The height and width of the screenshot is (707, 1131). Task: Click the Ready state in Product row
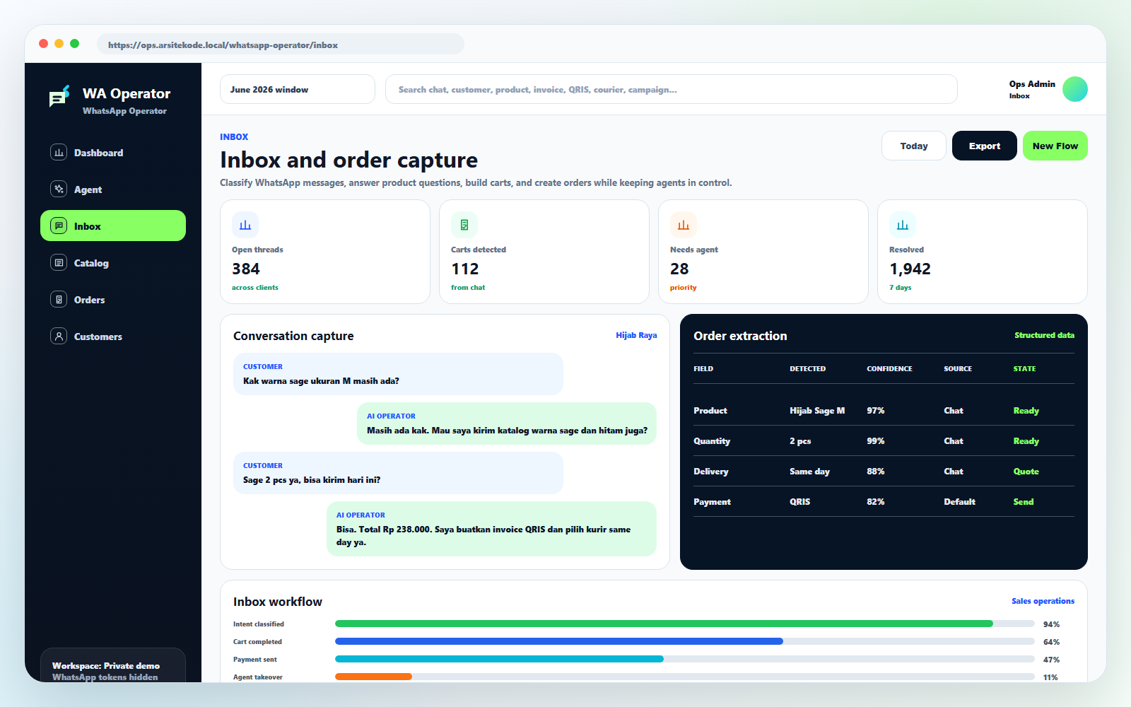[x=1026, y=410]
